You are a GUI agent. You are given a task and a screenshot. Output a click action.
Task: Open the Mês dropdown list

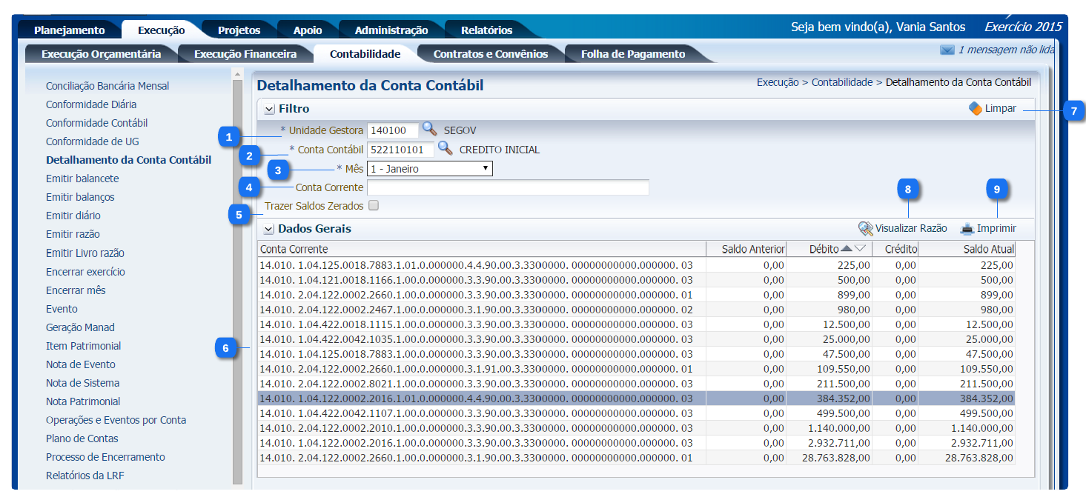[429, 169]
